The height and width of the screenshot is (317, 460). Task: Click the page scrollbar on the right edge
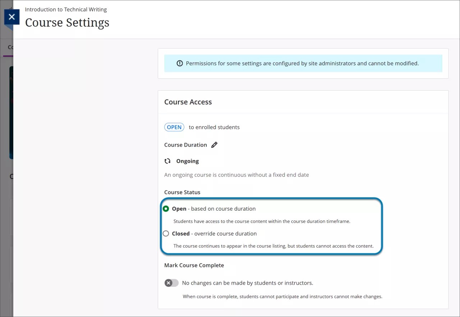pyautogui.click(x=457, y=158)
